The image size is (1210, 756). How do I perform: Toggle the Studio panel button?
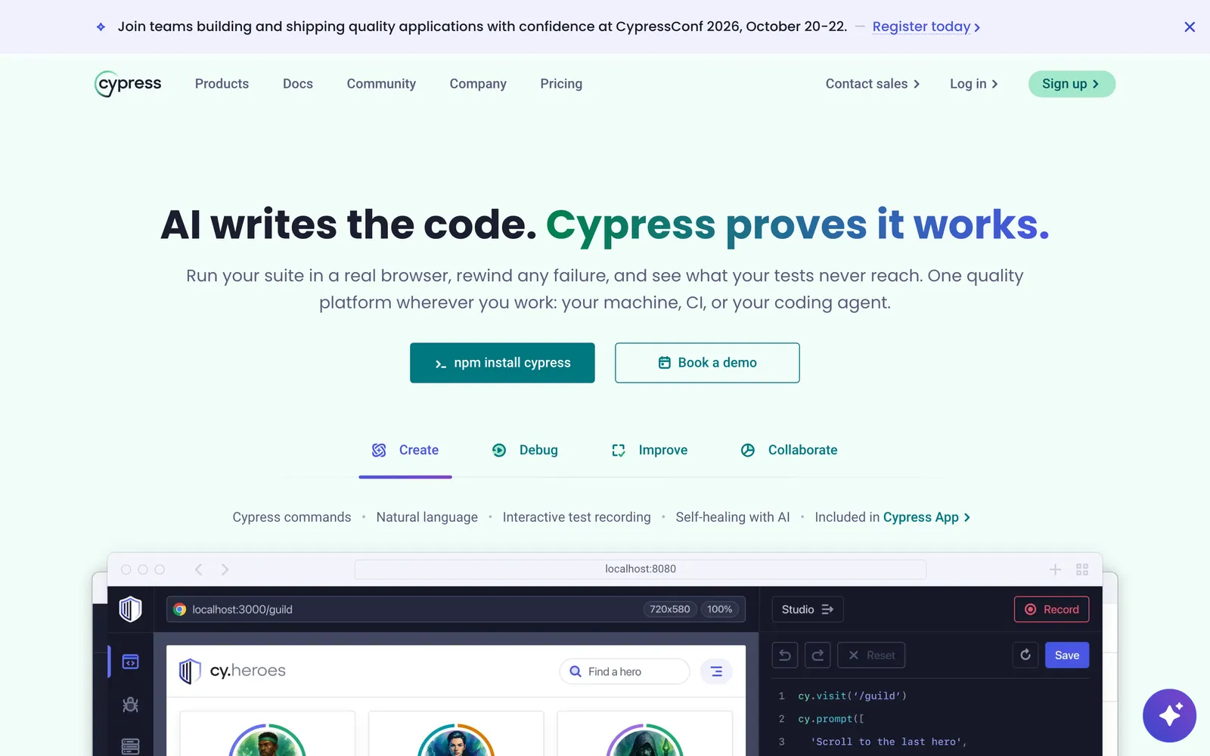[807, 609]
